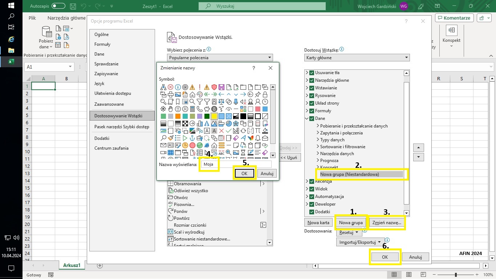Open the Importuj/Eksportuj dropdown button
Image resolution: width=496 pixels, height=279 pixels.
[x=360, y=242]
